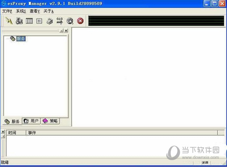227x167 pixels.
Task: Click the gears icon beside 服务 node
Action: pyautogui.click(x=13, y=39)
